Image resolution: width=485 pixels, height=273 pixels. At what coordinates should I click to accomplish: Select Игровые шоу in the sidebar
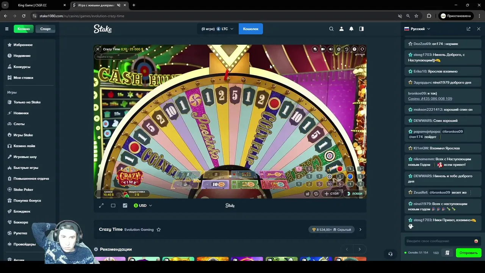25,157
